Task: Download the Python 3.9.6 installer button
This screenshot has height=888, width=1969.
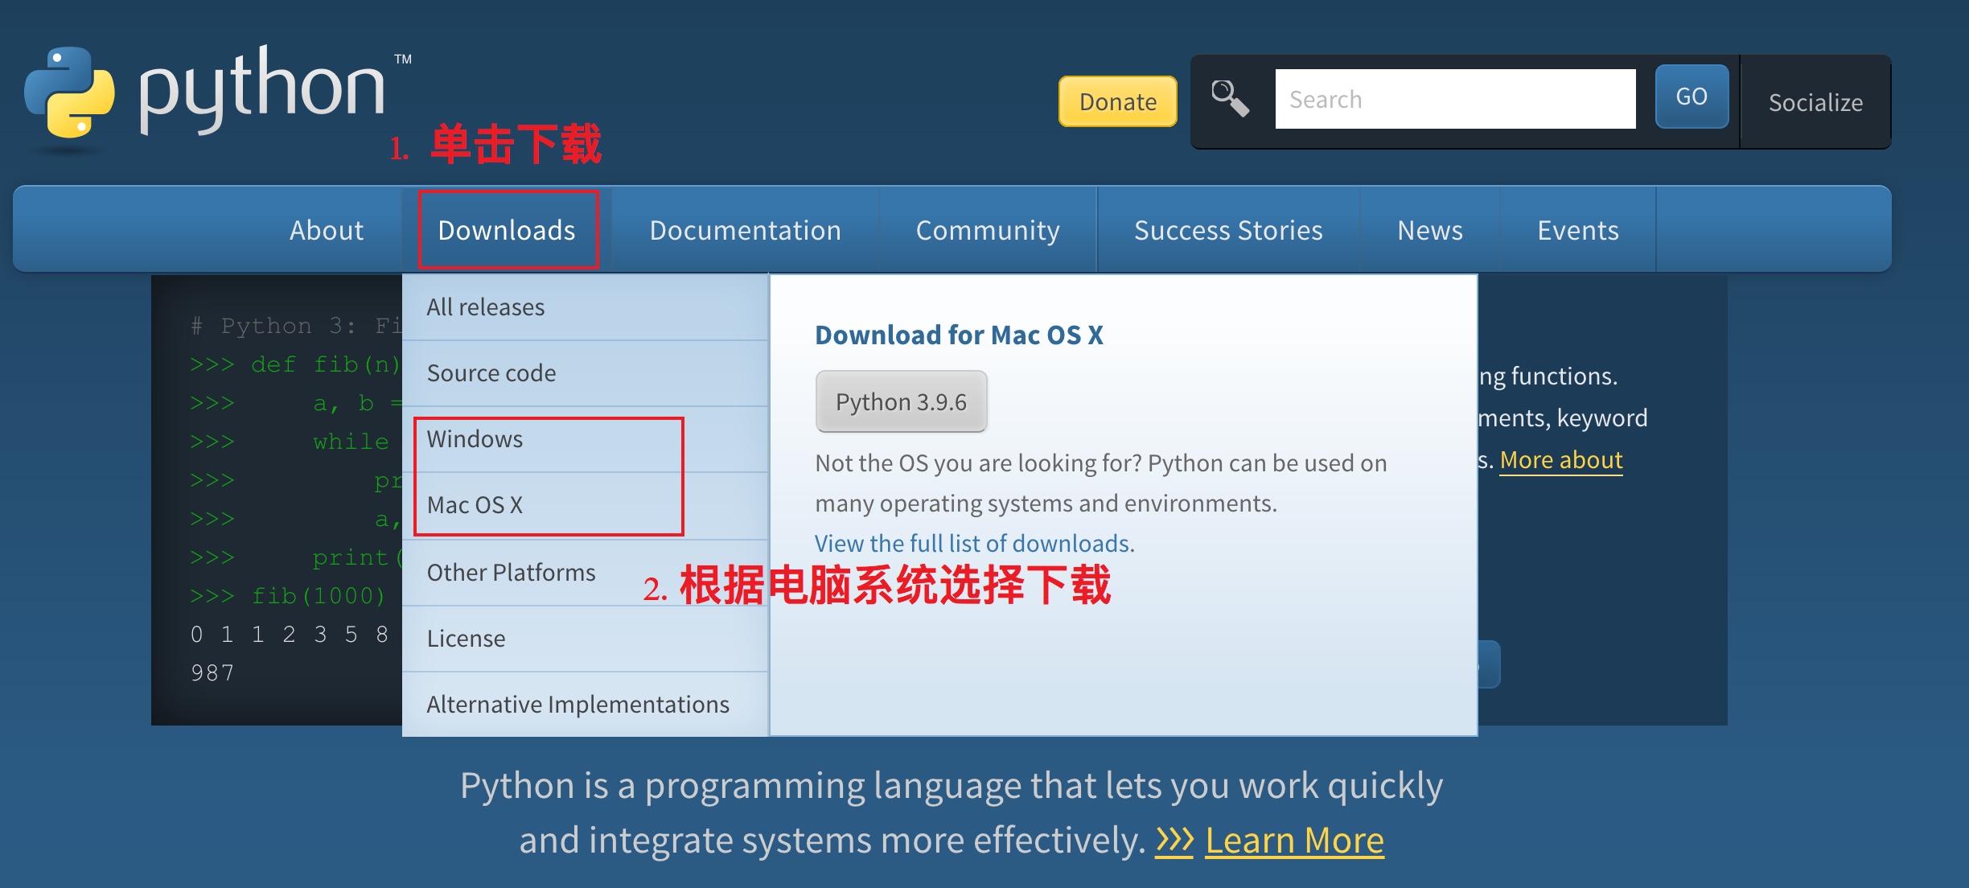Action: coord(901,401)
